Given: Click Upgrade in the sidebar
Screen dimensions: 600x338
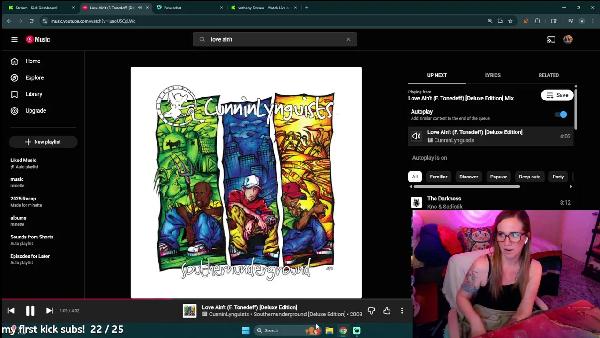Looking at the screenshot, I should point(36,110).
